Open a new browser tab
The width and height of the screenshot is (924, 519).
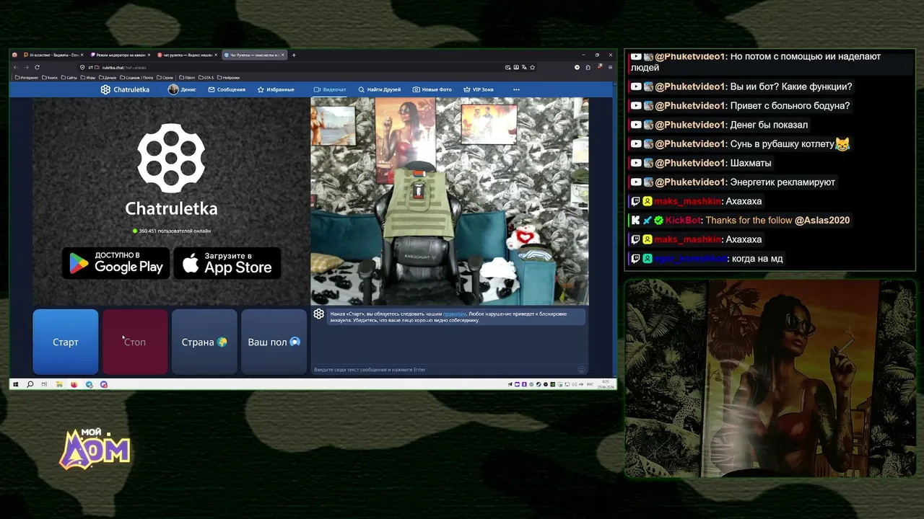(294, 55)
